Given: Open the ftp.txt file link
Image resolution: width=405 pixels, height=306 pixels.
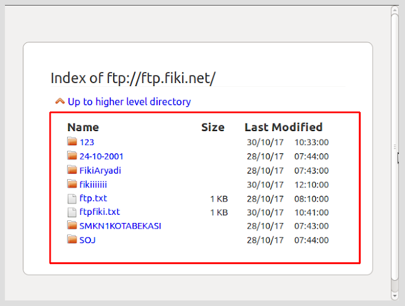Looking at the screenshot, I should 93,198.
